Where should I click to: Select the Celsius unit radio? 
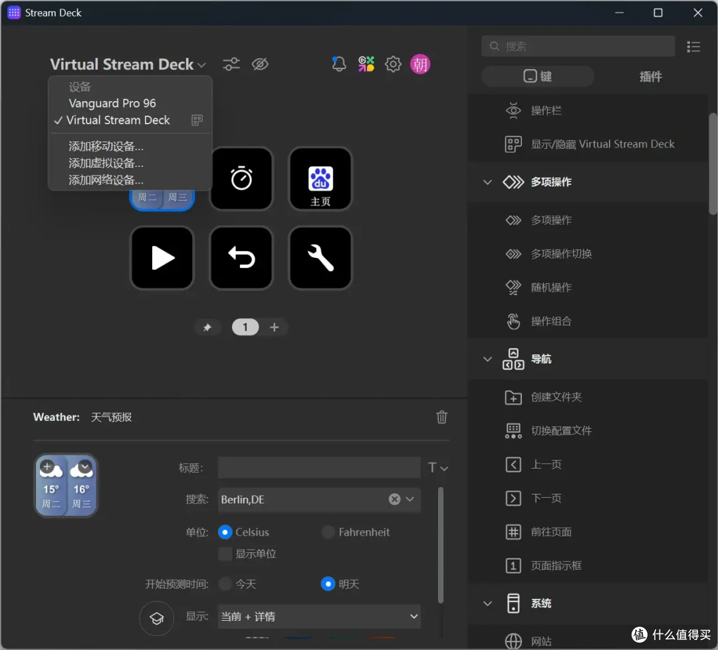pyautogui.click(x=225, y=532)
